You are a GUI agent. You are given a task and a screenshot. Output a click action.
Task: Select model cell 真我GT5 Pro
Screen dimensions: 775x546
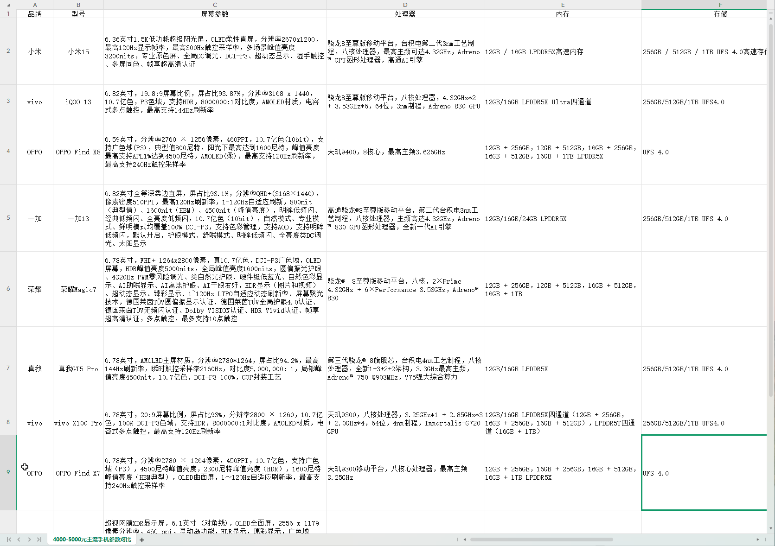pyautogui.click(x=78, y=368)
